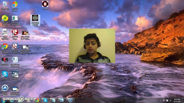Viewport: 184px width, 103px height.
Task: Open the Action Center flag icon
Action: tap(164, 100)
